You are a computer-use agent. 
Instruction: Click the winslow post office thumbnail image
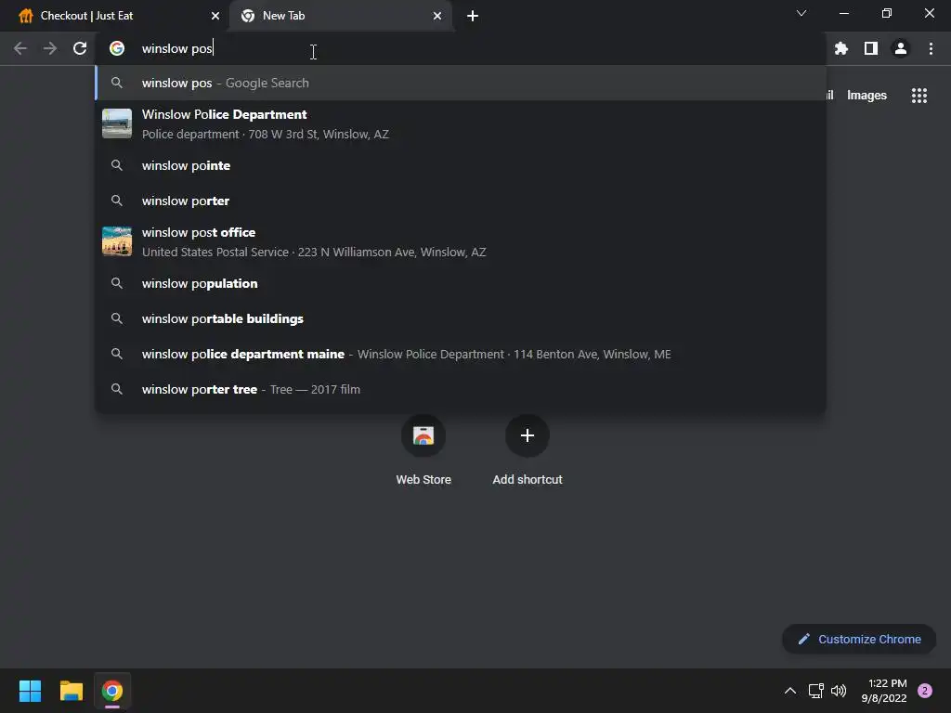[x=117, y=241]
